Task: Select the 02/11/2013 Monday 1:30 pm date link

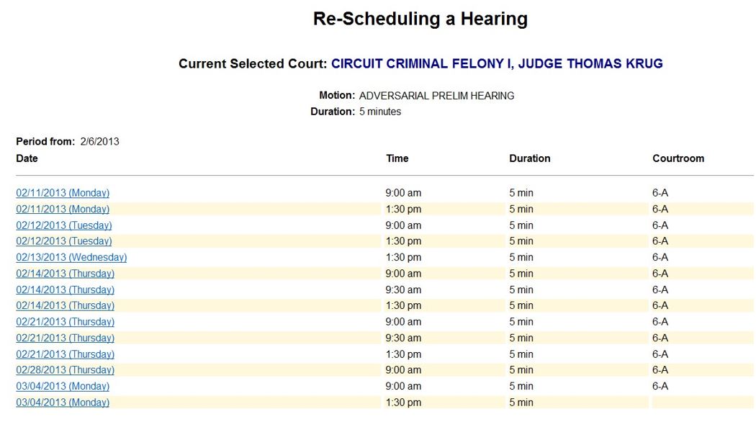Action: click(63, 209)
